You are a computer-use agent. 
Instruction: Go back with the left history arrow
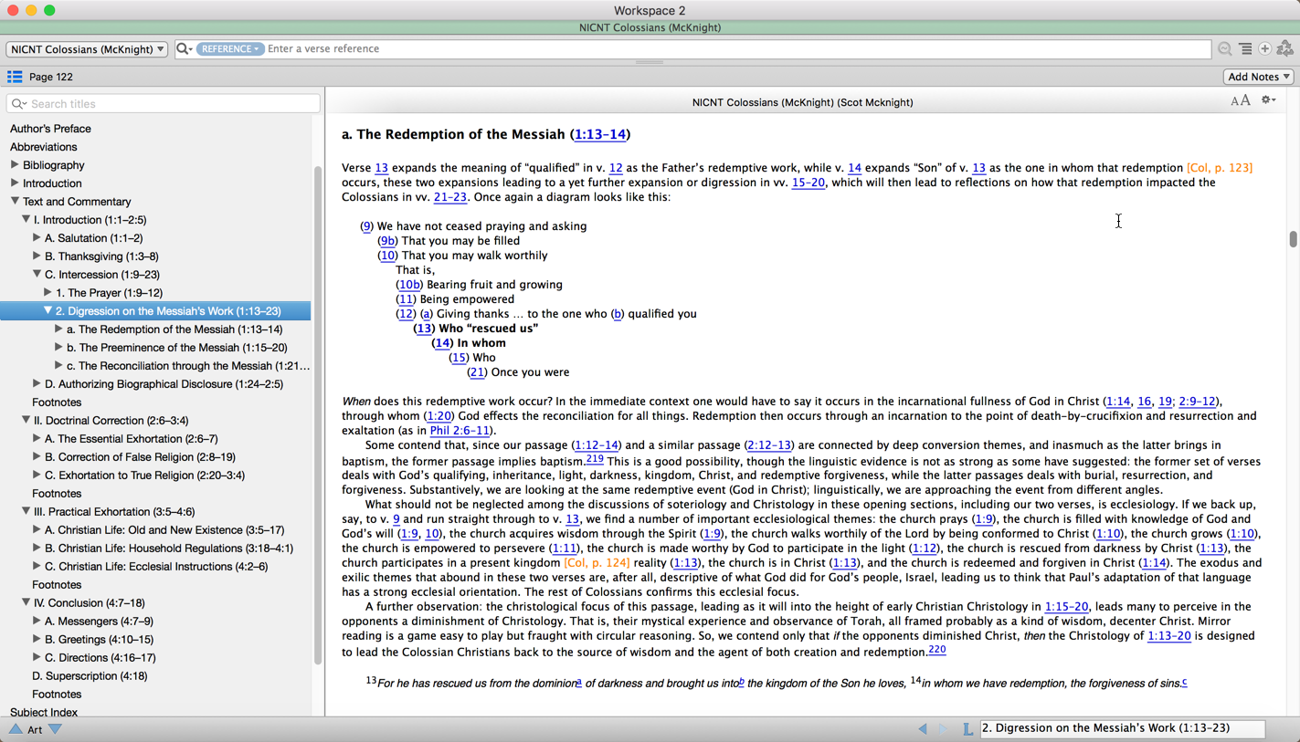tap(923, 728)
